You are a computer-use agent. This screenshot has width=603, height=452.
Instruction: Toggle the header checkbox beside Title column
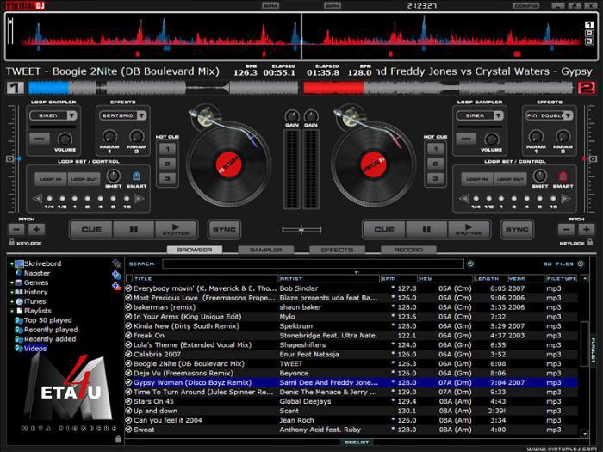[x=129, y=278]
